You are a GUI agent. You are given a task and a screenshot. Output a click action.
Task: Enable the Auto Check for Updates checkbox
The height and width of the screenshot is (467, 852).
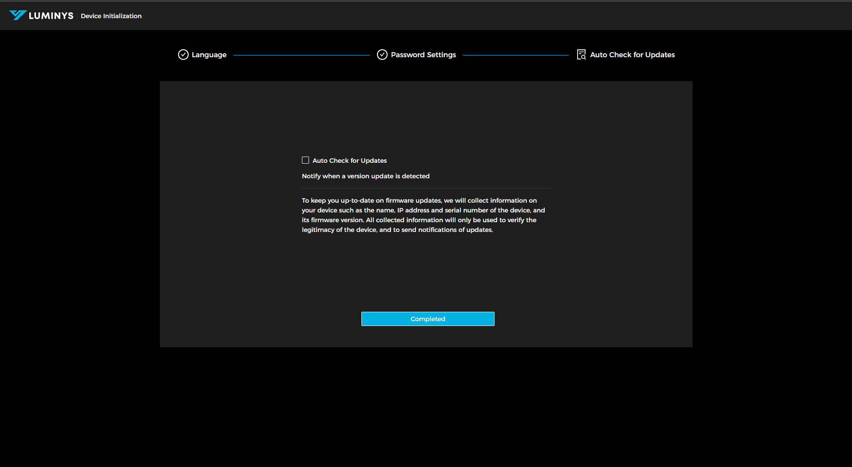pyautogui.click(x=305, y=160)
